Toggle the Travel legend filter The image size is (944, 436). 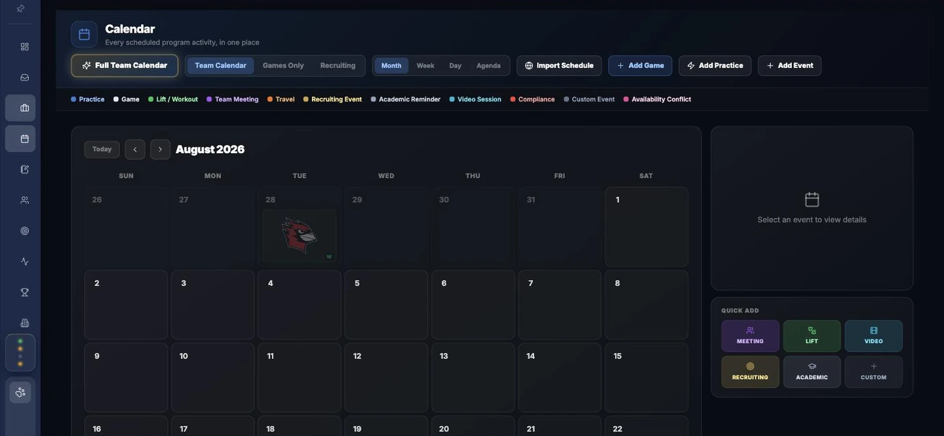tap(281, 100)
